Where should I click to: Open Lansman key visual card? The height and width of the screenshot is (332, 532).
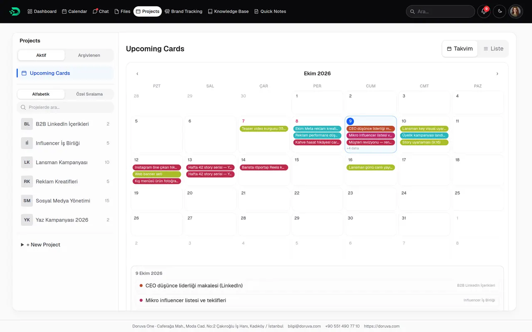coord(424,129)
